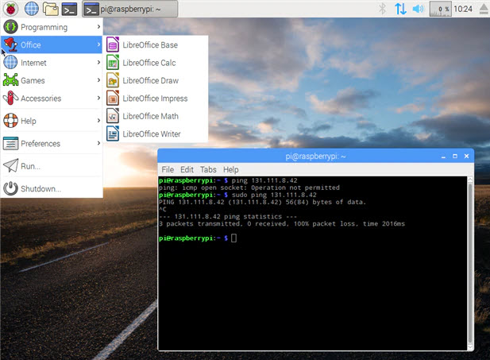Click the eject icon in panel
The width and height of the screenshot is (490, 360).
[484, 9]
